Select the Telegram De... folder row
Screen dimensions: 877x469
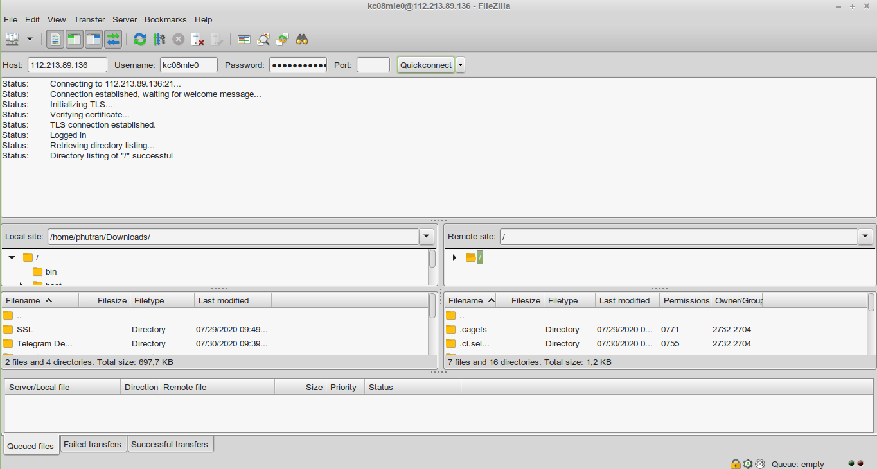click(215, 343)
